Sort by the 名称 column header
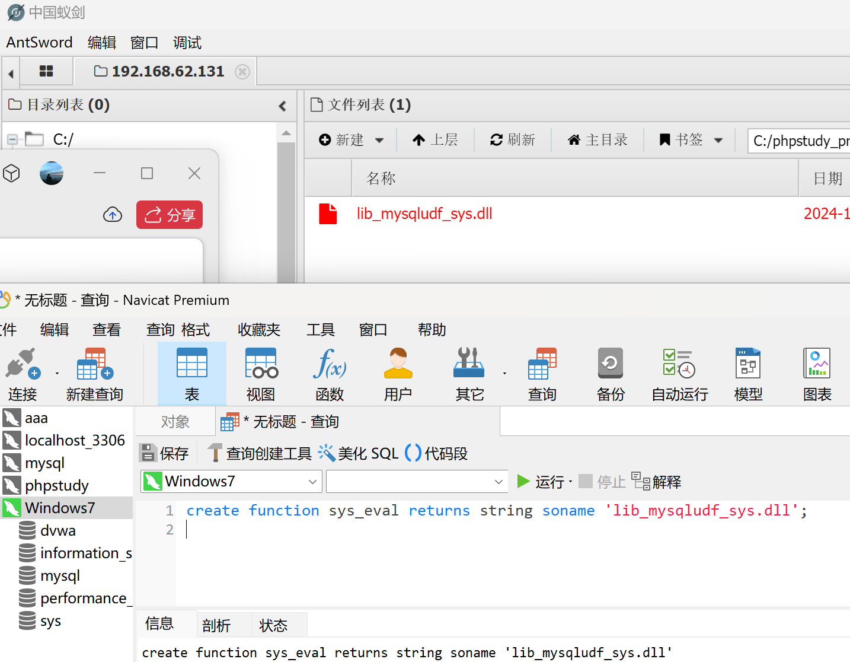Screen dimensions: 850x662 tap(575, 179)
